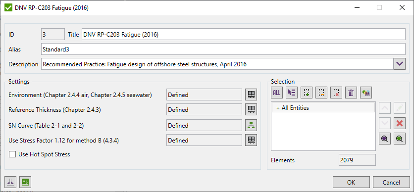Click the select-from-list icon beside ALL
Viewport: 414px width, 192px height.
tap(292, 93)
